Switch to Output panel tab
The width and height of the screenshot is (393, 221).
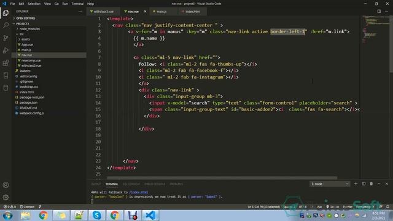point(96,184)
